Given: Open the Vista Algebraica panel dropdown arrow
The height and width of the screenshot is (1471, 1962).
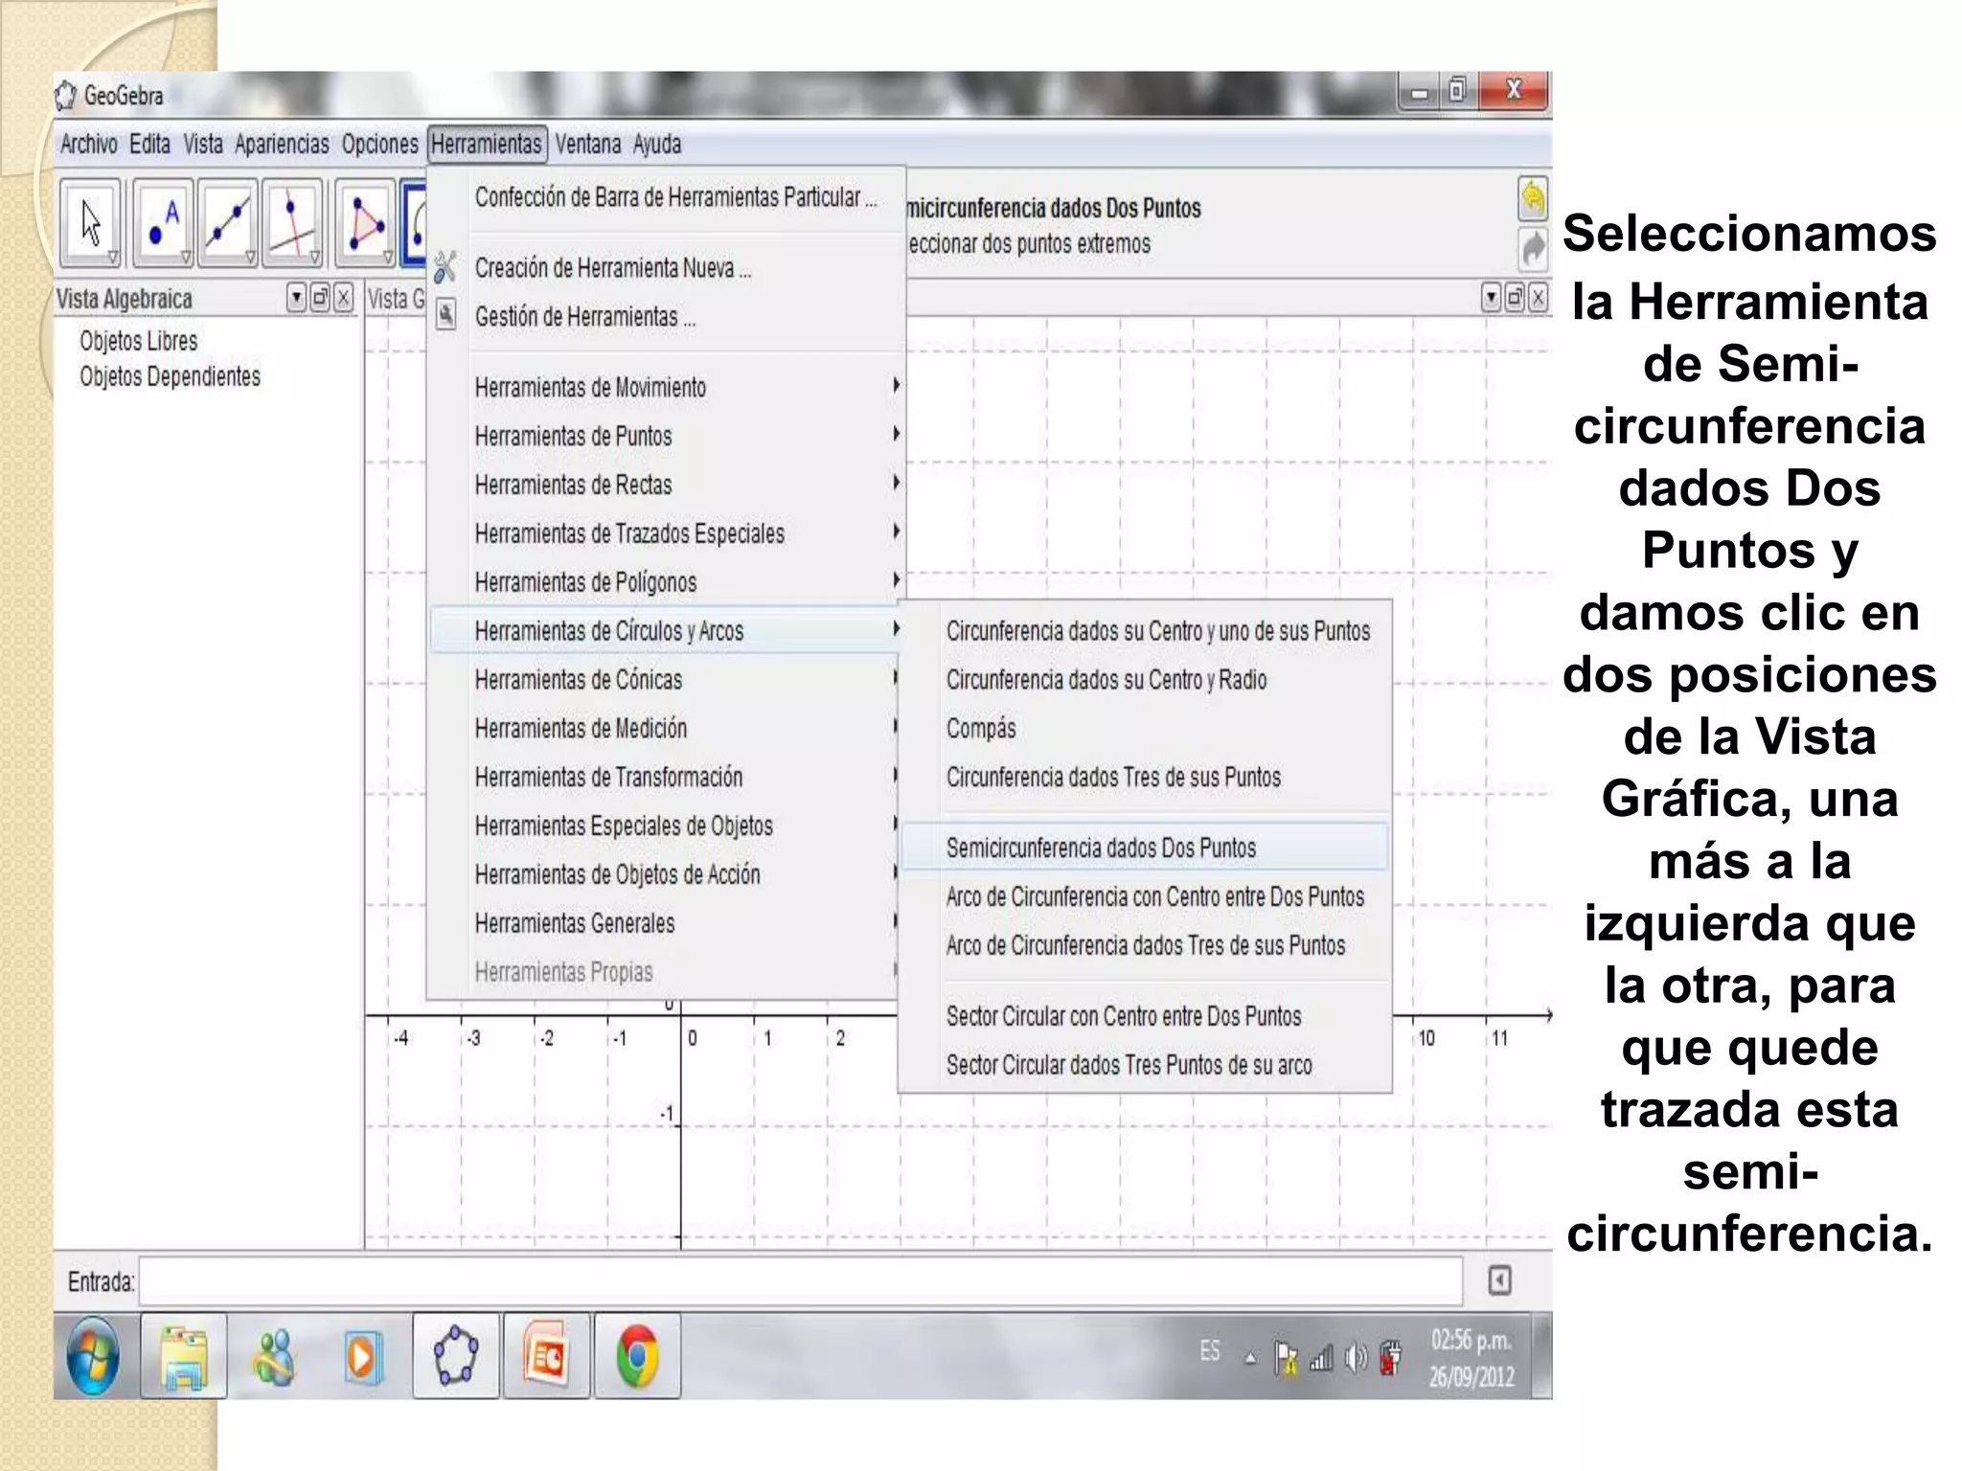Looking at the screenshot, I should [x=296, y=298].
